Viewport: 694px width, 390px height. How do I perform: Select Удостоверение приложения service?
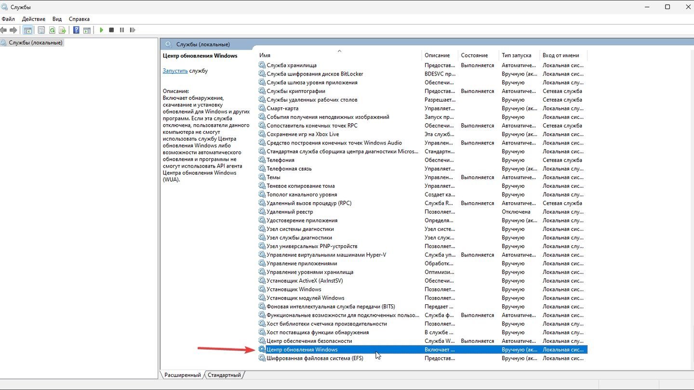(423, 221)
